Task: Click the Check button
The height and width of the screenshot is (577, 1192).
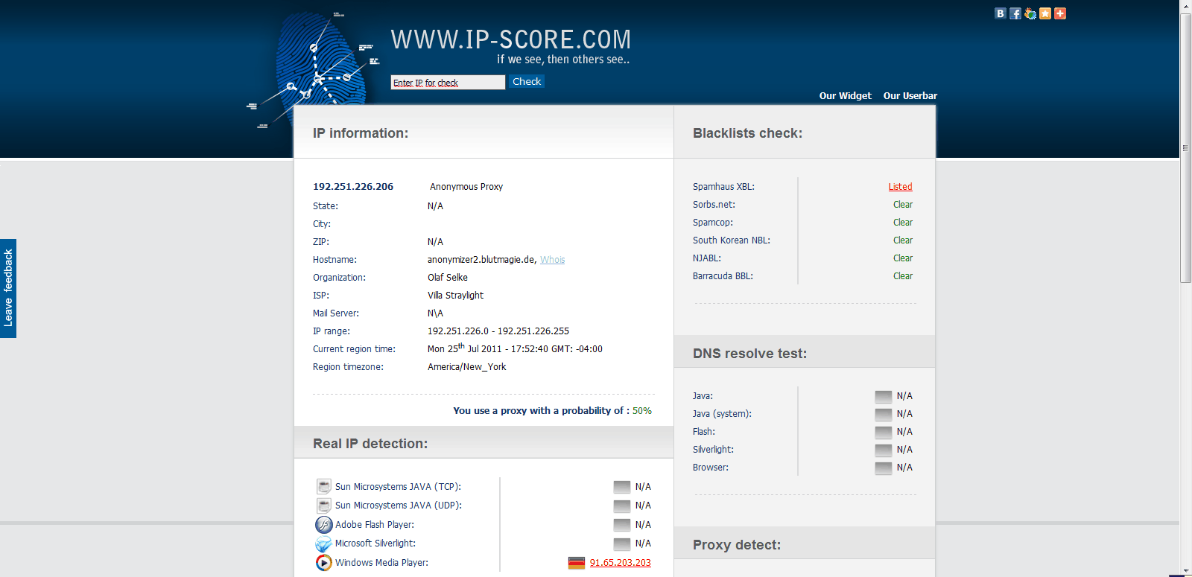Action: click(x=527, y=82)
